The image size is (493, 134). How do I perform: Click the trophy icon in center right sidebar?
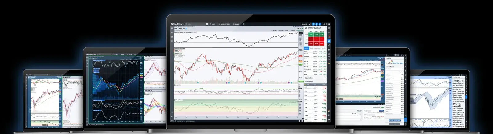coord(329,49)
